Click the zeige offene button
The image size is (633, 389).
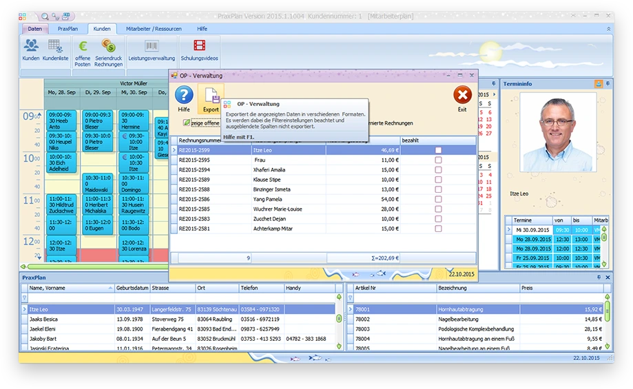[x=201, y=123]
